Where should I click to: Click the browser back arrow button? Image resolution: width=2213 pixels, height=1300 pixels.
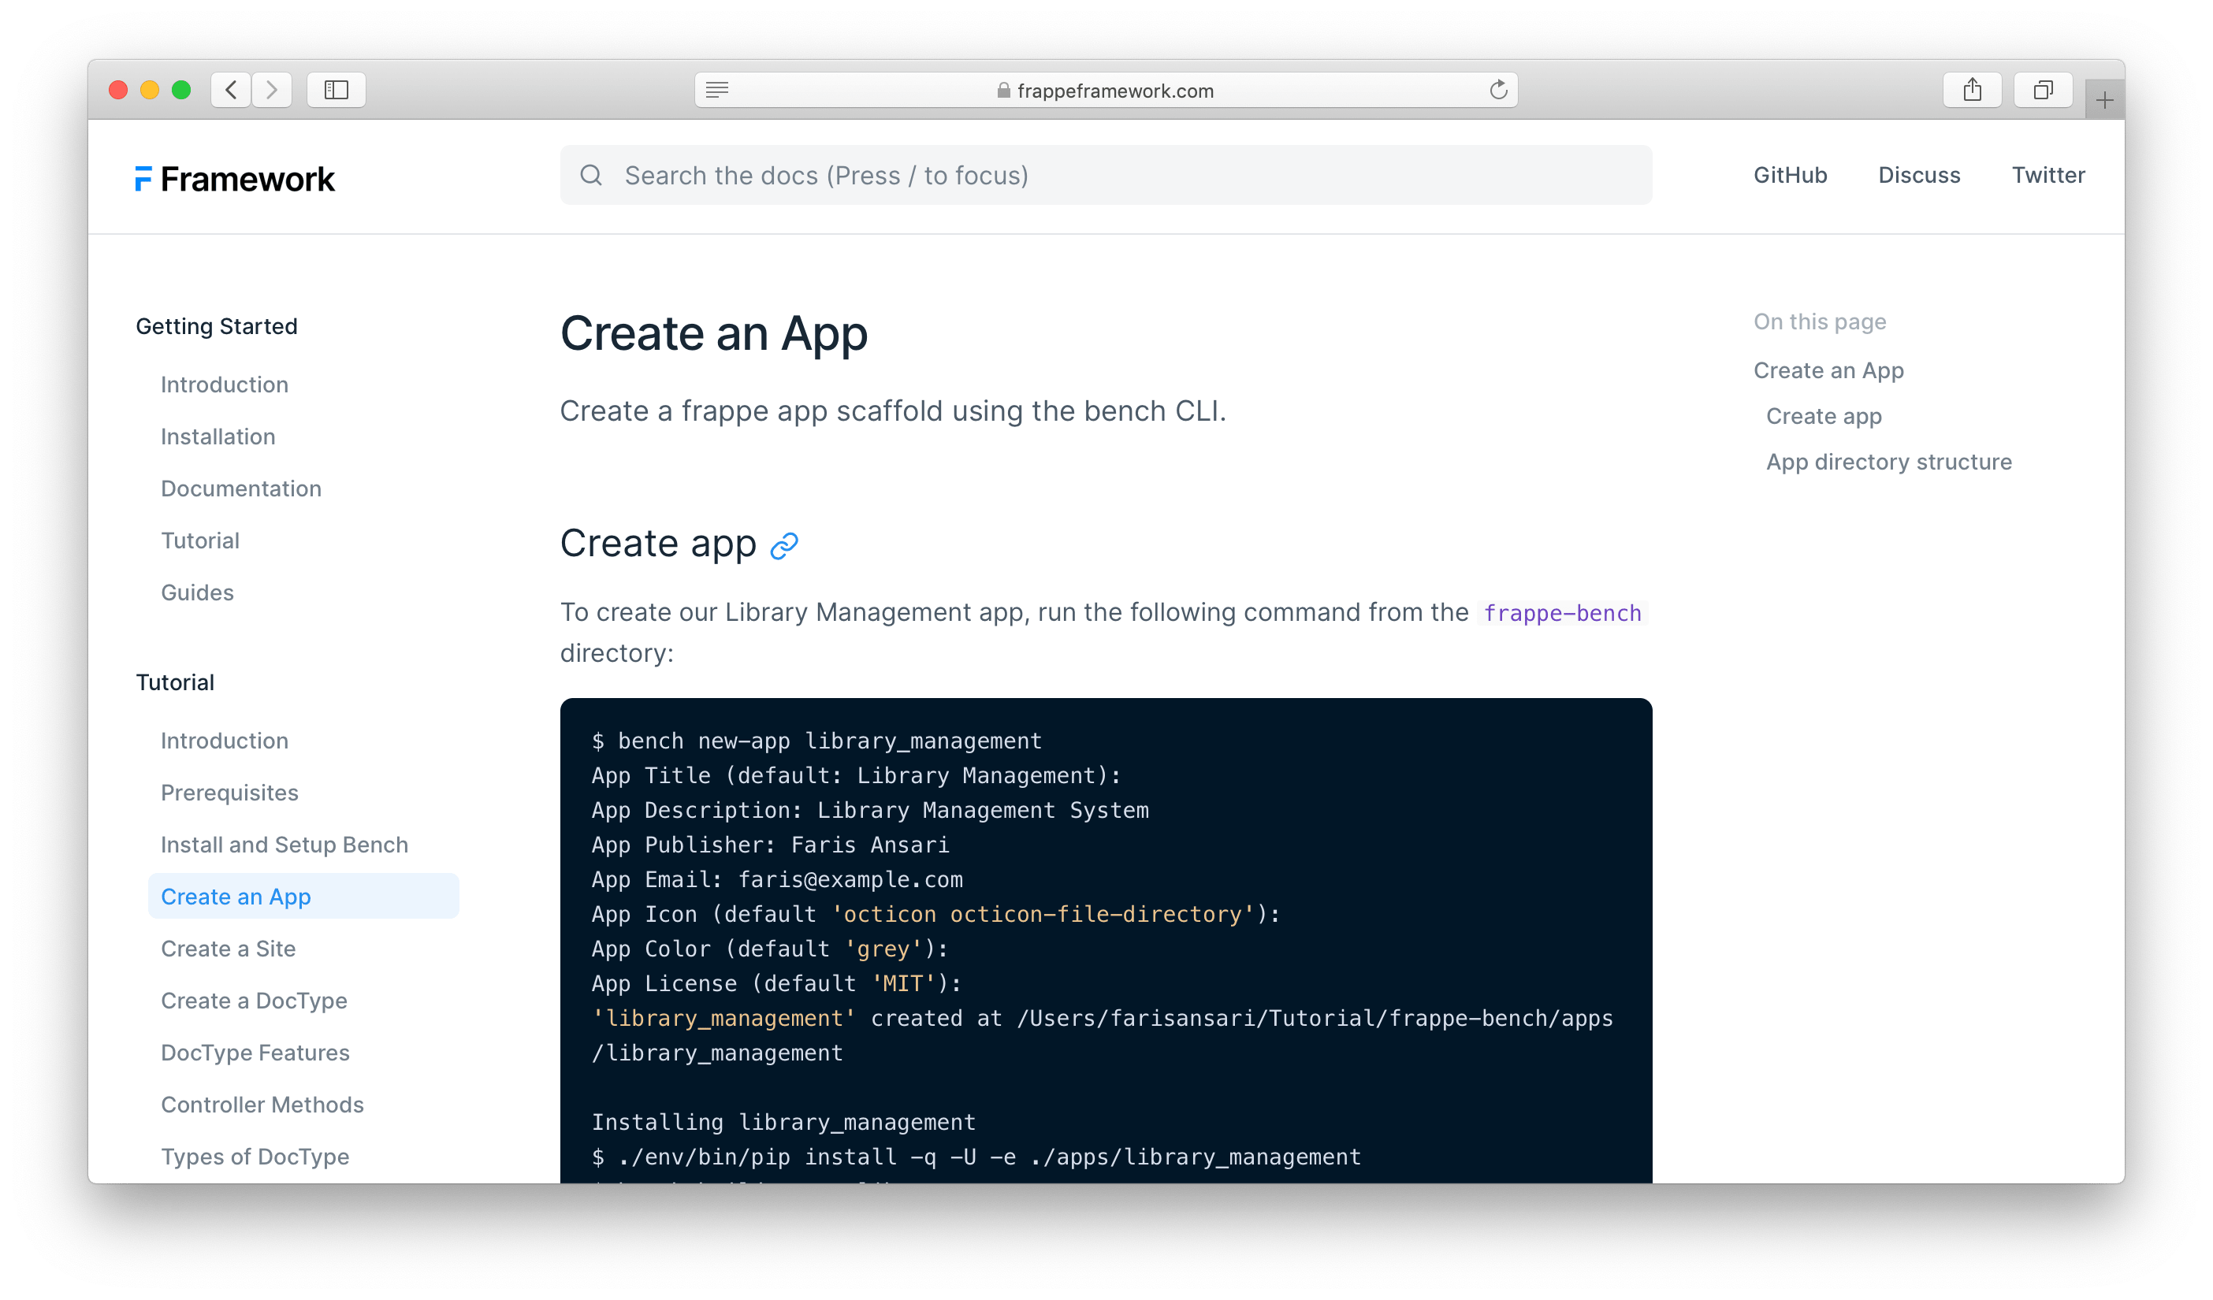[x=231, y=90]
